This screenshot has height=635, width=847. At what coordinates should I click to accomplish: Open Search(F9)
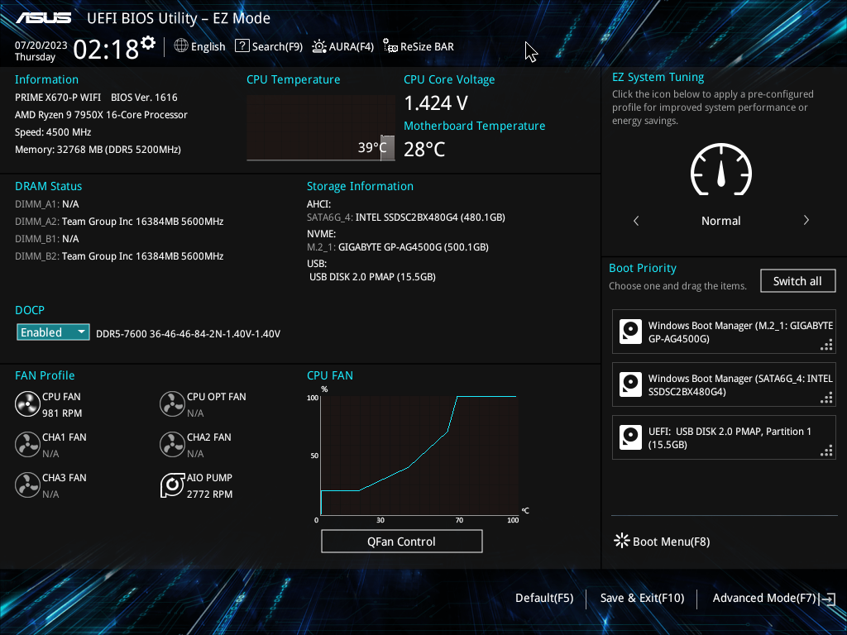click(x=269, y=46)
